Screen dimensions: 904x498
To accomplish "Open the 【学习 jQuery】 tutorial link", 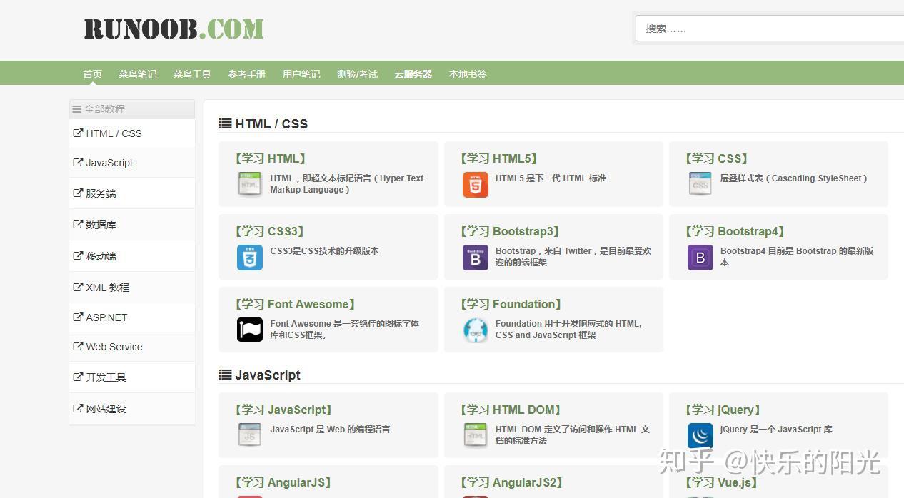I will [723, 410].
